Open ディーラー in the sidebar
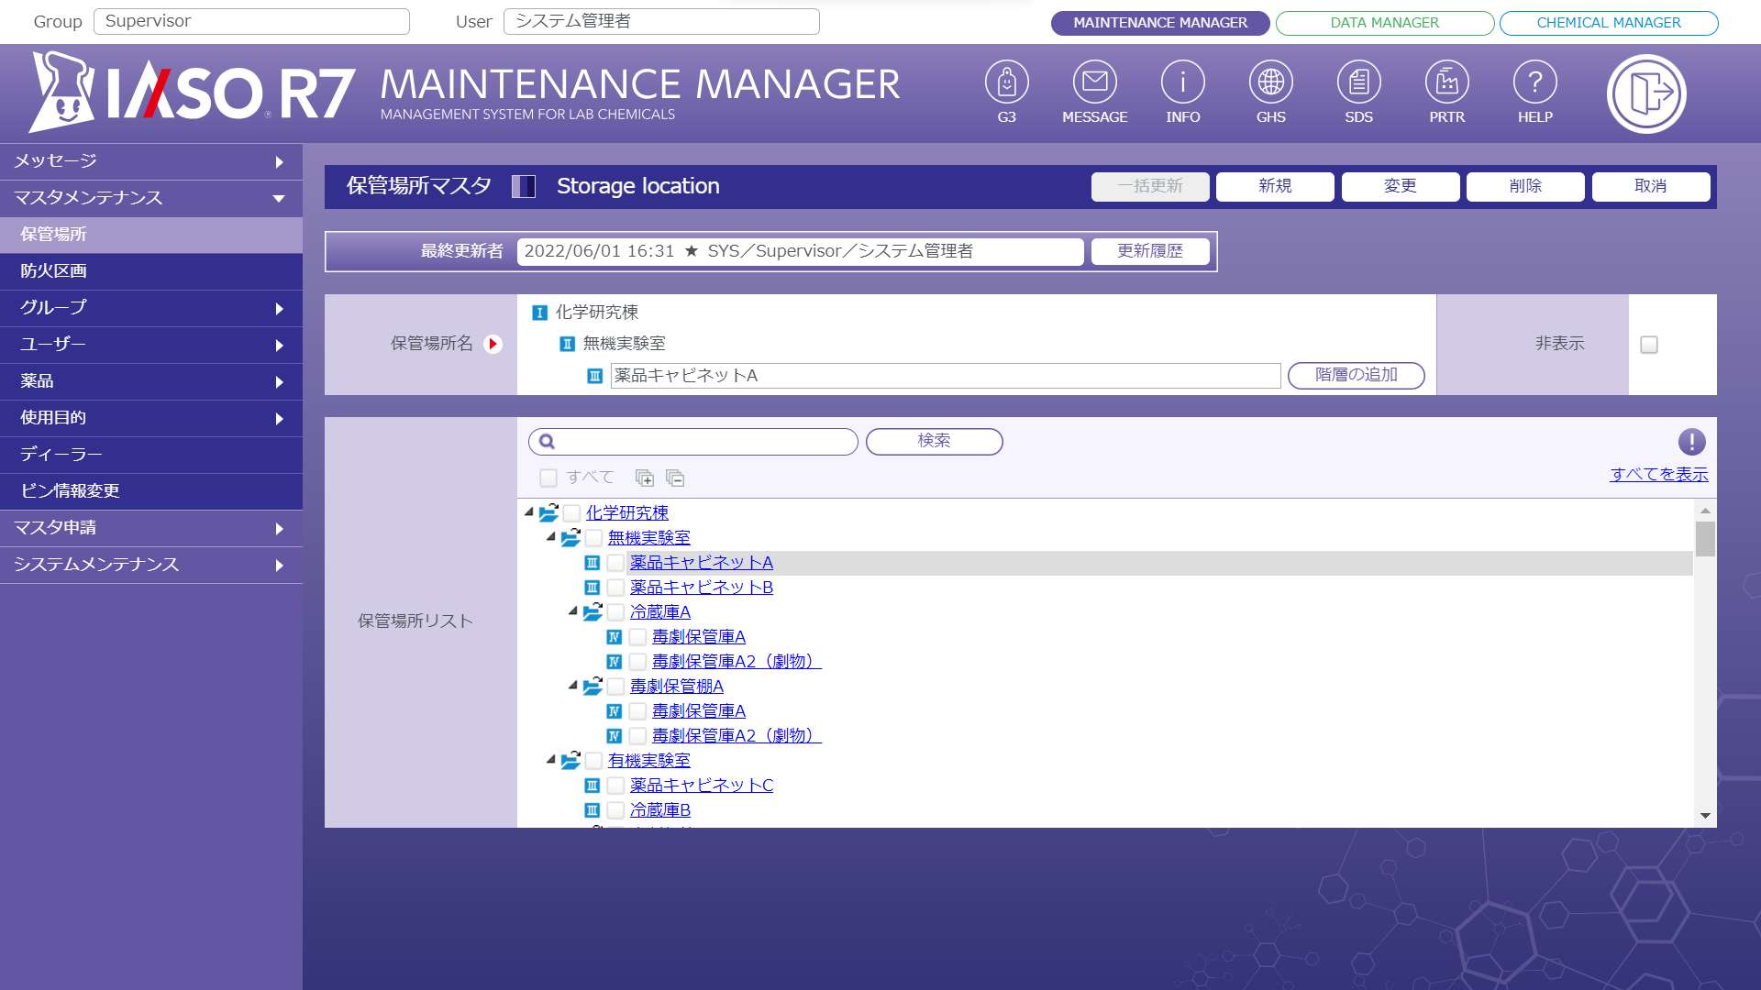1761x990 pixels. 151,455
